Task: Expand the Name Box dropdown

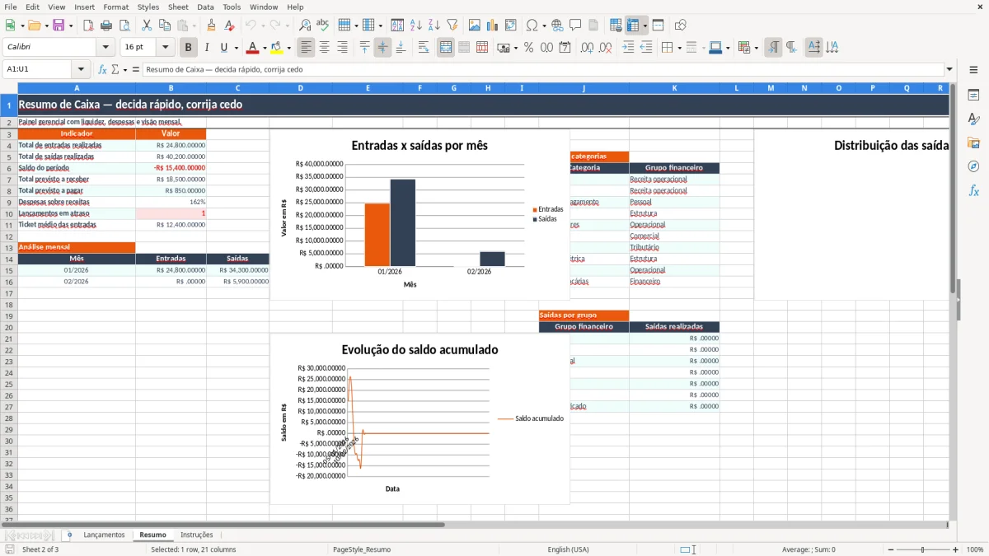Action: (81, 70)
